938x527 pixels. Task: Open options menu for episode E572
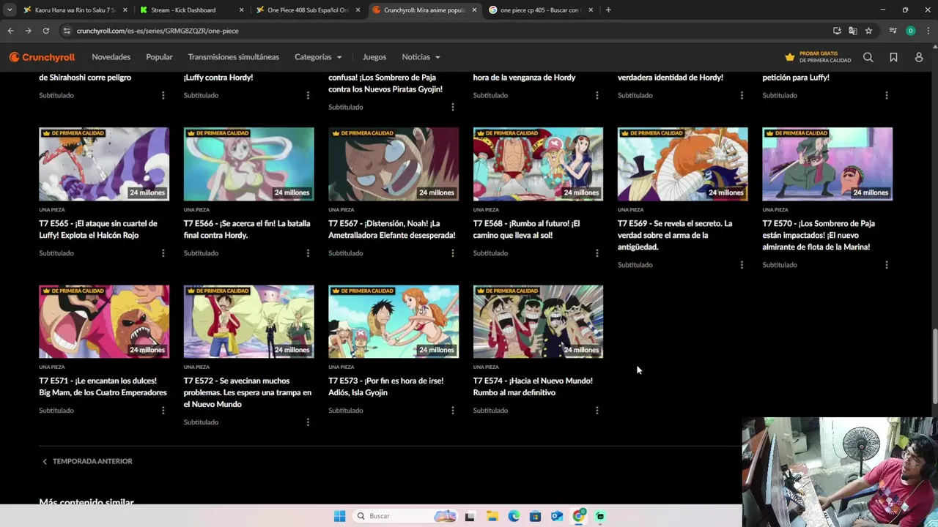(x=308, y=422)
